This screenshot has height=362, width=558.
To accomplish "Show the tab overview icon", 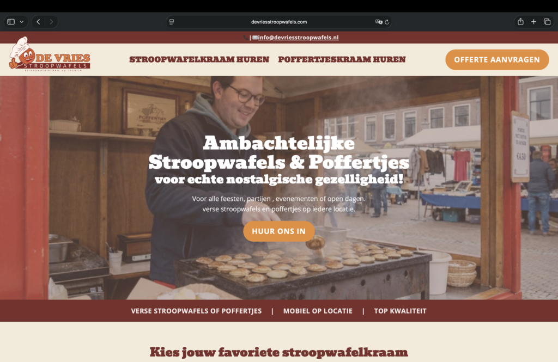I will (547, 22).
